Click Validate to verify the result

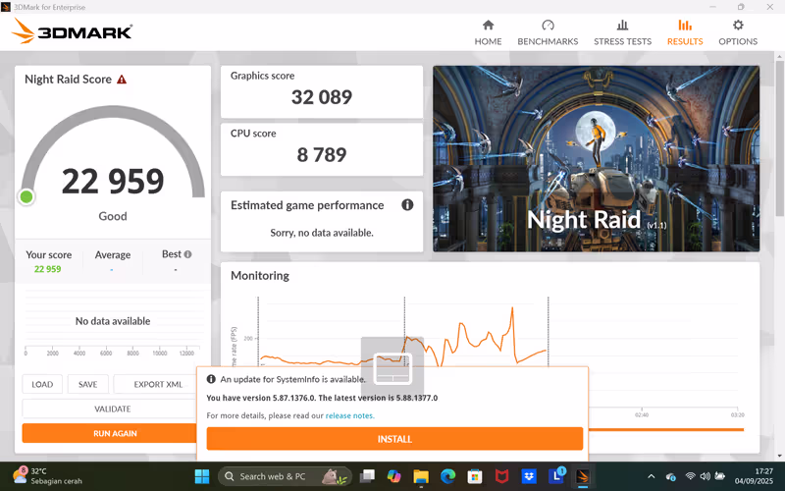click(112, 409)
